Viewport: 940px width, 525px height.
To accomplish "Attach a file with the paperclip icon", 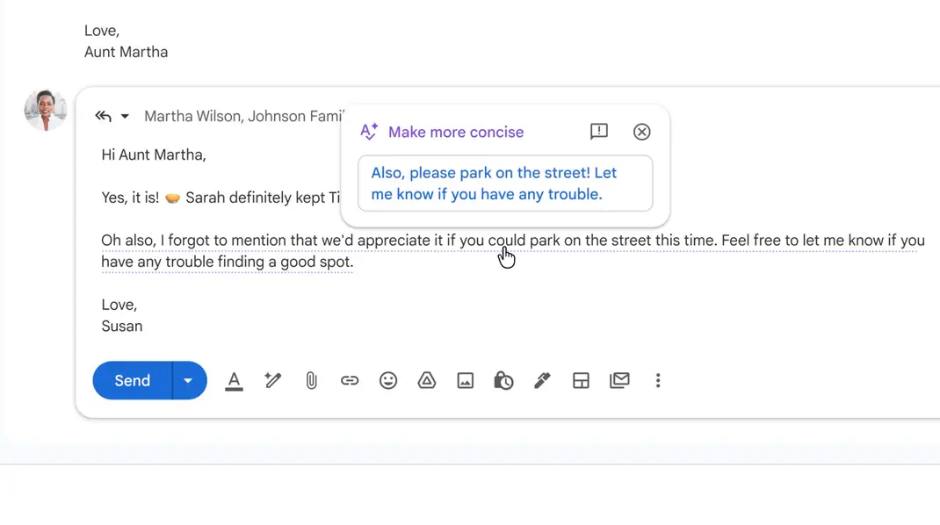I will (311, 380).
